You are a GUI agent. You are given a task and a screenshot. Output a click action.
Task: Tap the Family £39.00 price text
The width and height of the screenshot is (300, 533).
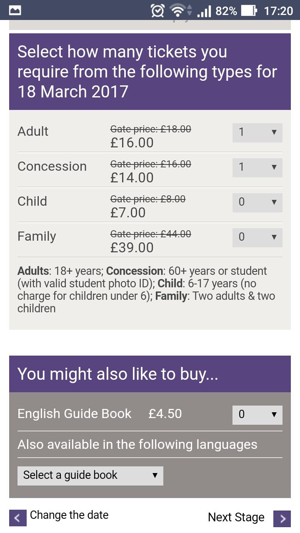point(132,248)
